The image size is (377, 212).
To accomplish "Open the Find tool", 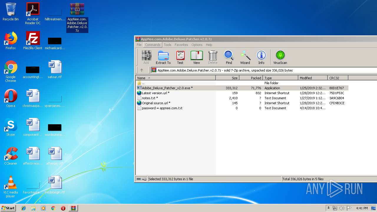I will tap(229, 57).
